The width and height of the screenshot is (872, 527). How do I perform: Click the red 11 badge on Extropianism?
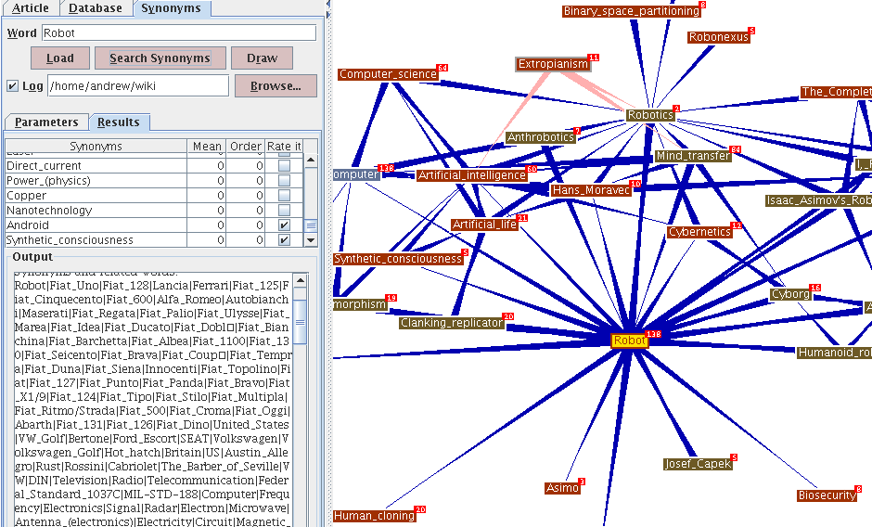(x=594, y=58)
